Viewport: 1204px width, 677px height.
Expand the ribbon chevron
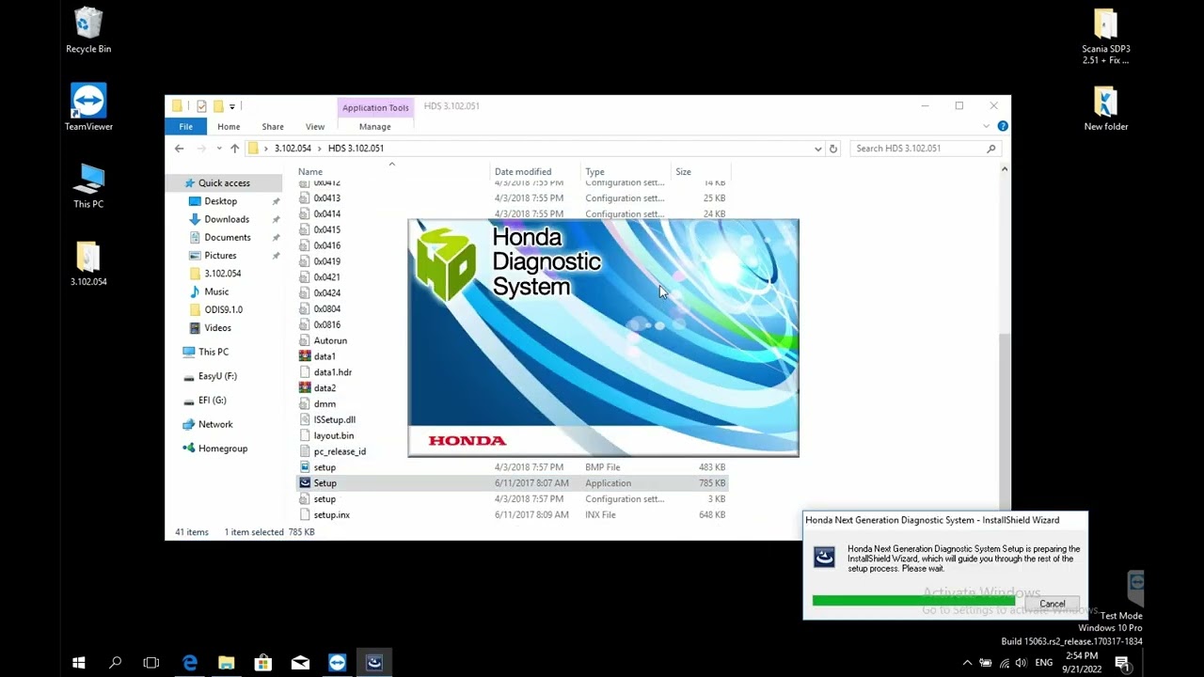point(987,126)
